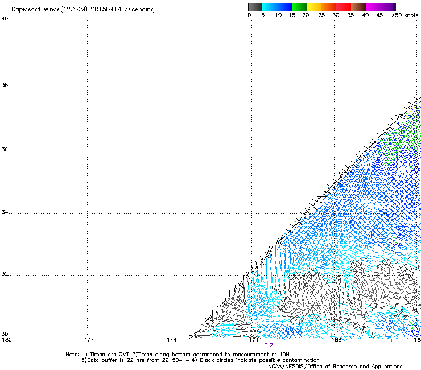Click the green 15-20 knots legend segment
The image size is (421, 370).
click(x=299, y=7)
